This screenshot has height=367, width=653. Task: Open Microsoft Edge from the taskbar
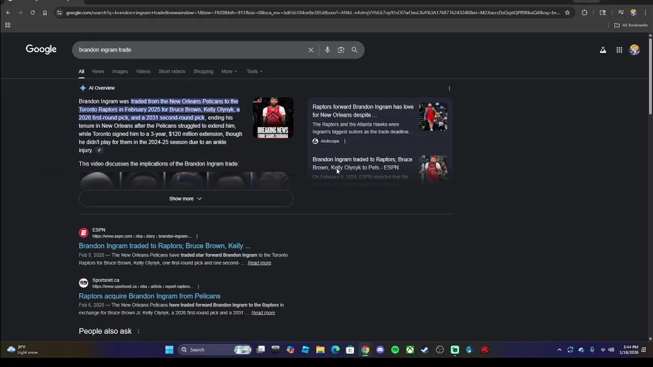point(335,350)
